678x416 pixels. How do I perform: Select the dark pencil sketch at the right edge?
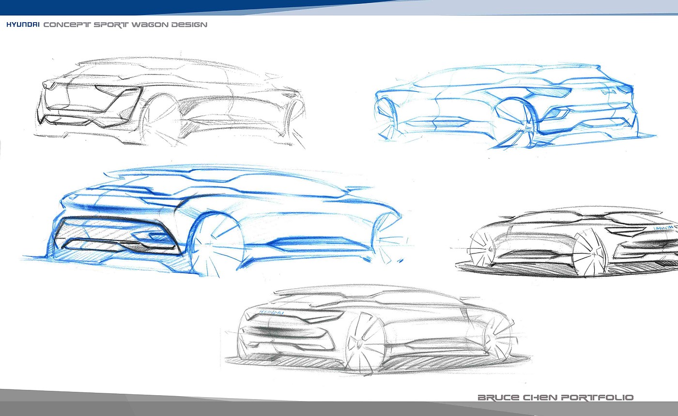pyautogui.click(x=567, y=242)
